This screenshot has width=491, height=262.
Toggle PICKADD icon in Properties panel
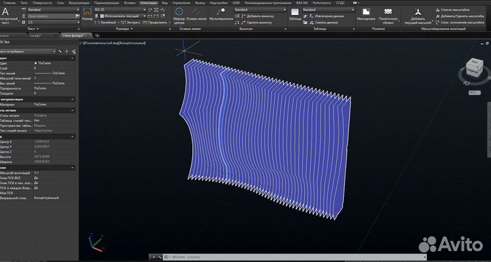(x=60, y=51)
